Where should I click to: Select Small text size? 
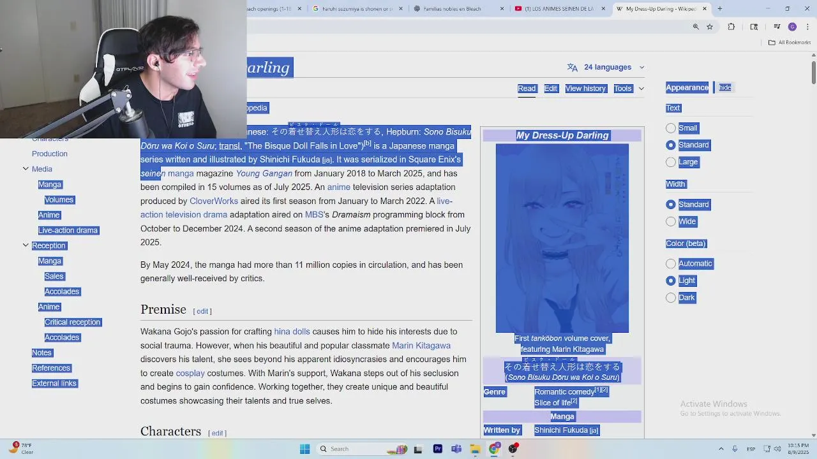(671, 128)
